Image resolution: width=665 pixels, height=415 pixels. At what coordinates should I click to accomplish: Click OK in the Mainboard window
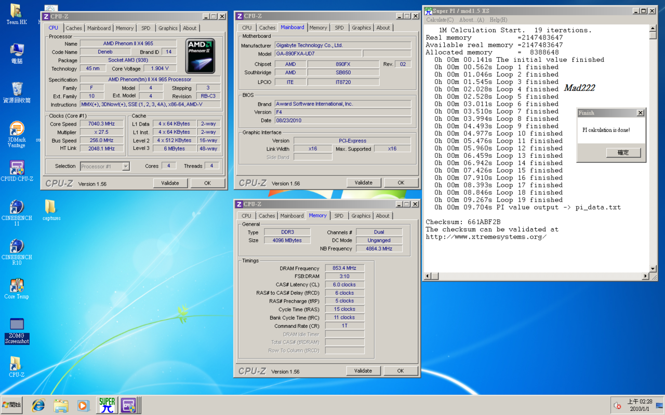pyautogui.click(x=401, y=183)
